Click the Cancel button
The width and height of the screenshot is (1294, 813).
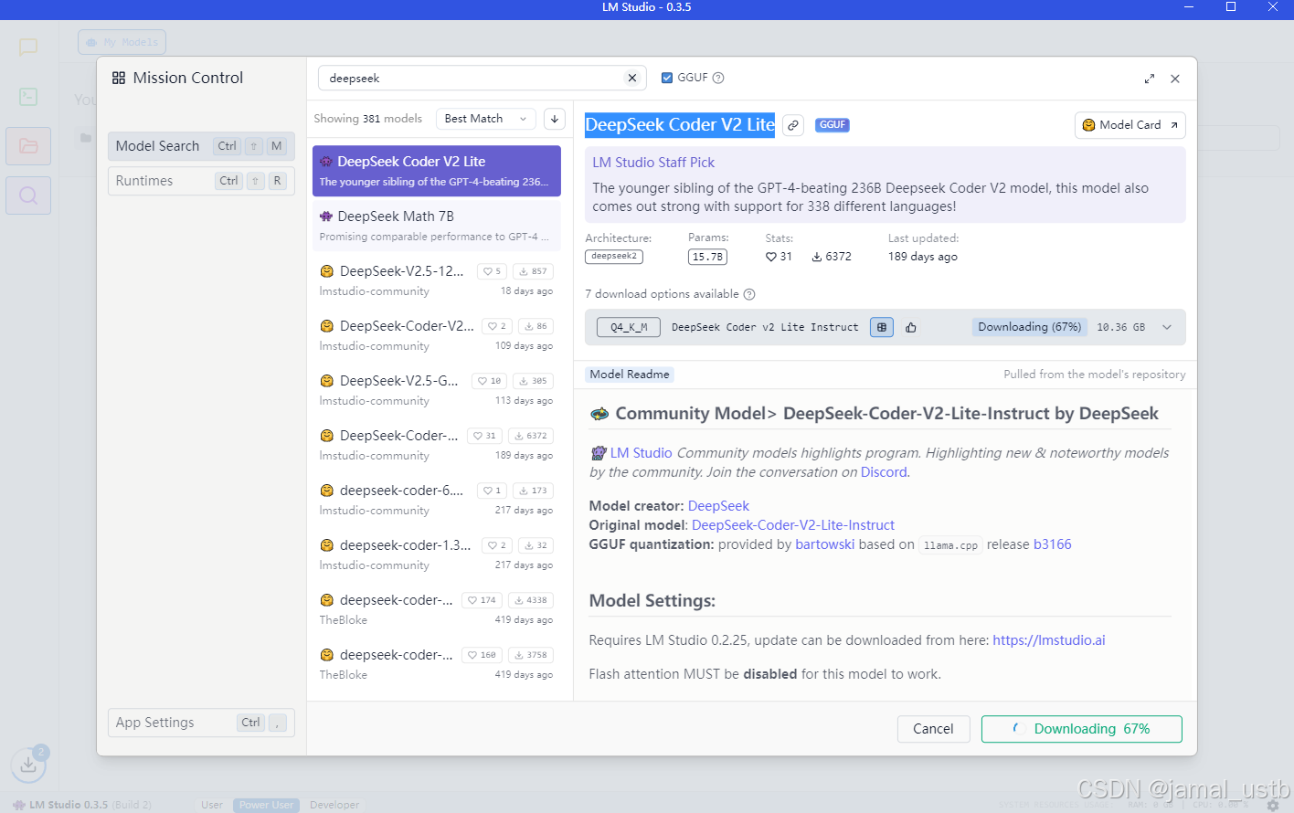pos(933,729)
